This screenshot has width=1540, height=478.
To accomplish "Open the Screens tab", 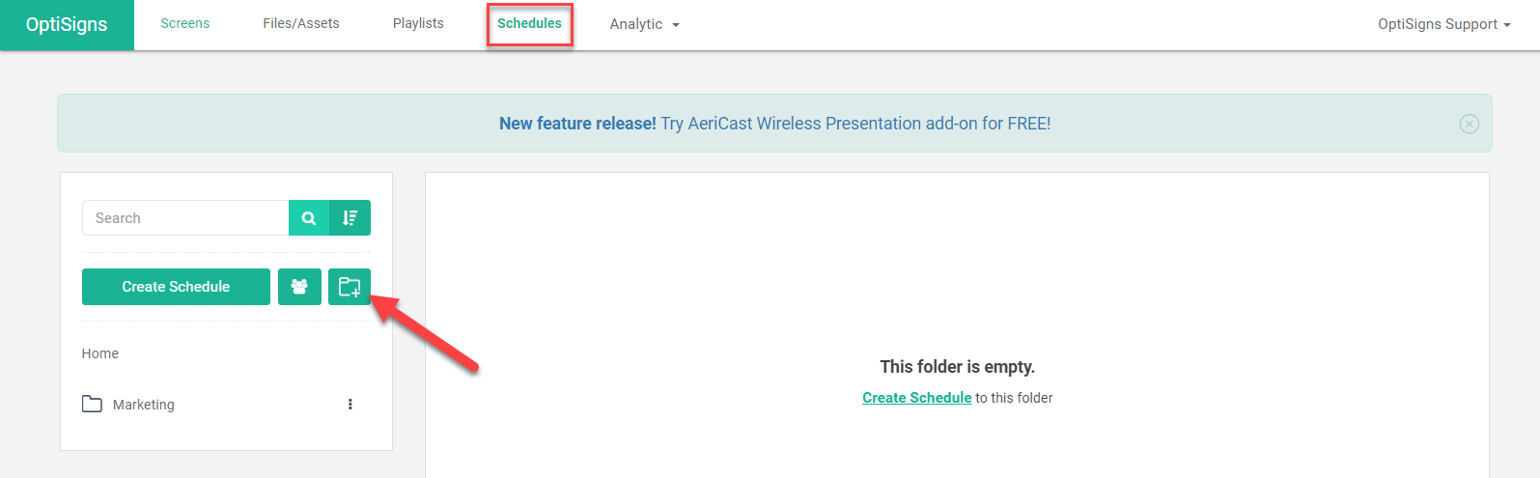I will 184,23.
